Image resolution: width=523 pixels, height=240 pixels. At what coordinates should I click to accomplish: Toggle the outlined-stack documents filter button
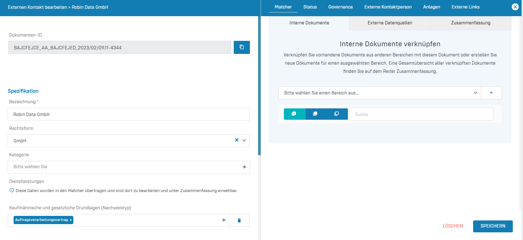(337, 114)
